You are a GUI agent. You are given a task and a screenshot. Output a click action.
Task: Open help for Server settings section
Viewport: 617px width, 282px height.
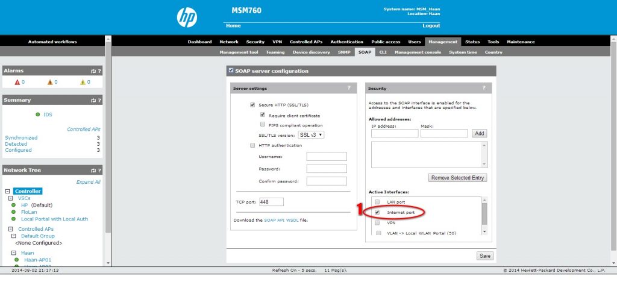click(349, 88)
